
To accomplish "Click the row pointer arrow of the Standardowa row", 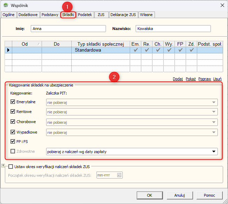I will tap(8, 50).
